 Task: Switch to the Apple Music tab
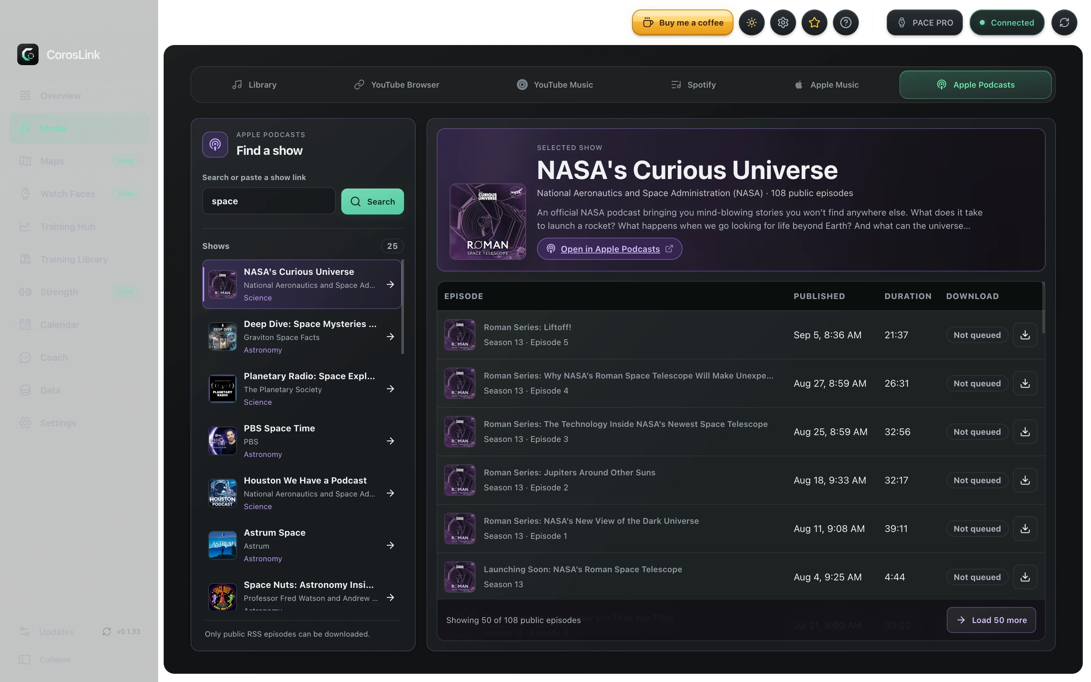[826, 85]
